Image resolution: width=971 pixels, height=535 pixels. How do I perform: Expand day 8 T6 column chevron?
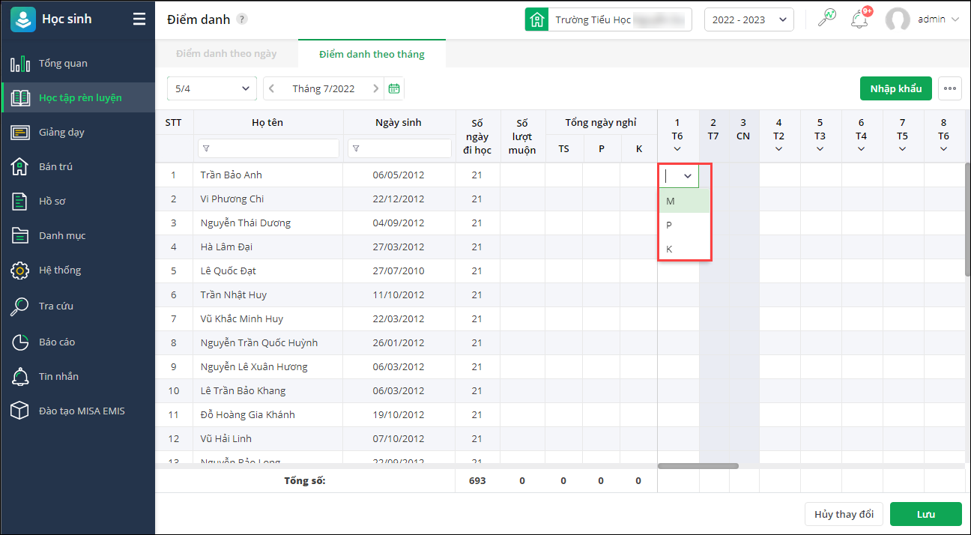point(943,149)
